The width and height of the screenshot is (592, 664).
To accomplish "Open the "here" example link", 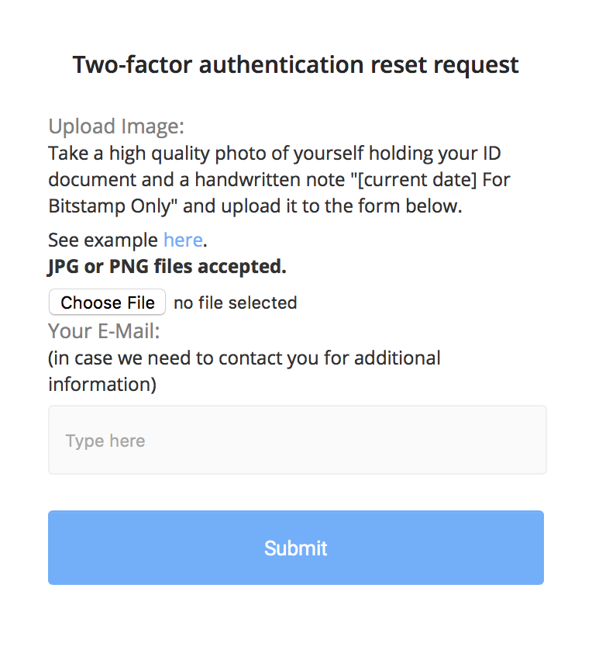I will tap(183, 240).
